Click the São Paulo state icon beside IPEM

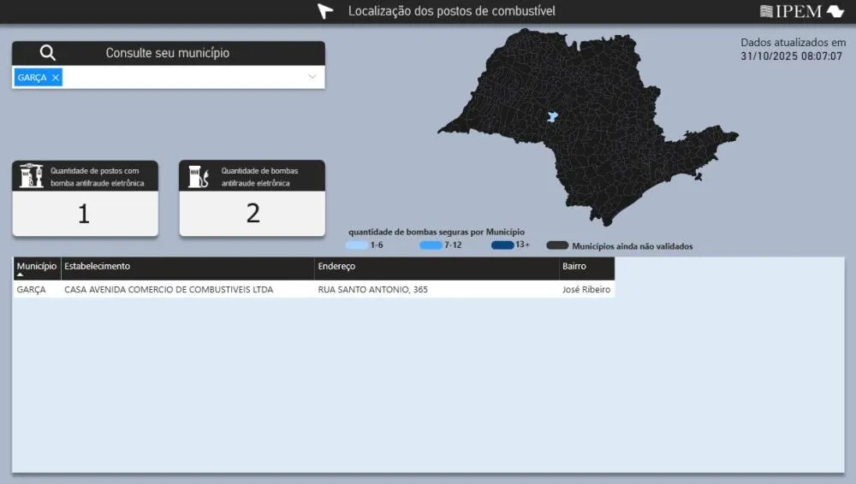pyautogui.click(x=835, y=11)
